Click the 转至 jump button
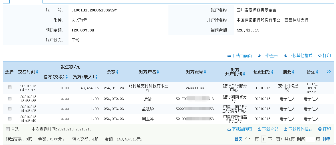This screenshot has width=336, height=145. pos(327,139)
